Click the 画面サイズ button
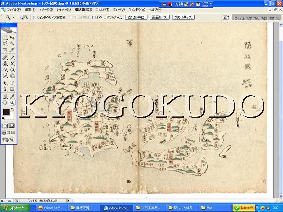Image resolution: width=283 pixels, height=212 pixels. pos(159,17)
